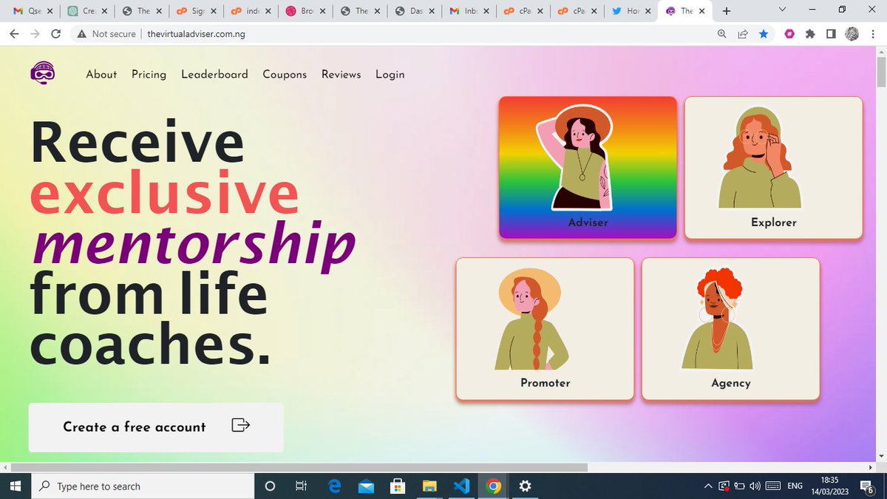Click the Chrome icon on the taskbar

point(494,486)
